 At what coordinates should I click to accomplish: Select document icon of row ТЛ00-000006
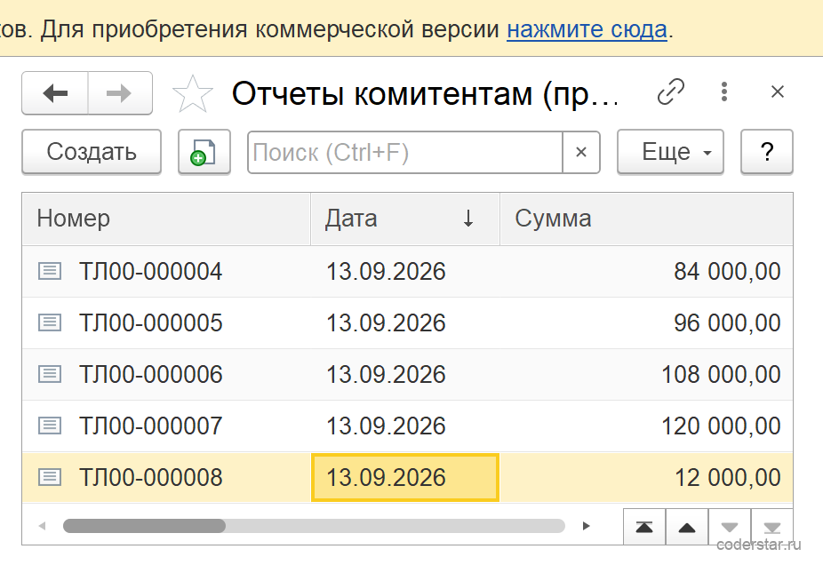(50, 374)
